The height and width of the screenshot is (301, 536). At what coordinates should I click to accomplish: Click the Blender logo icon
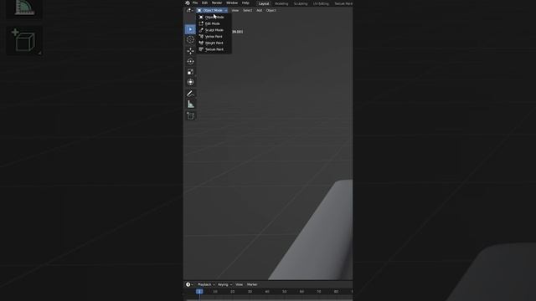(x=188, y=3)
